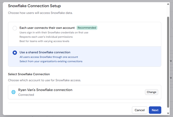The image size is (173, 117).
Task: Click the 'Select Snowflake Connection' heading
Action: point(29,74)
